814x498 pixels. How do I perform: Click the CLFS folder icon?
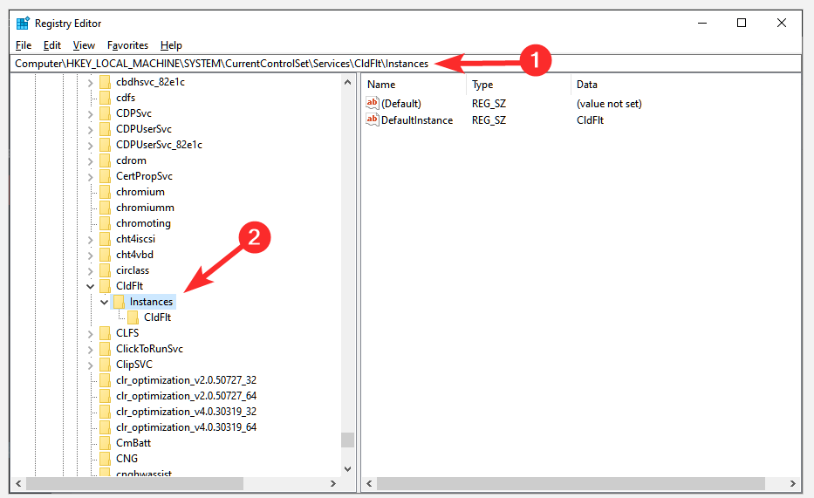coord(105,333)
